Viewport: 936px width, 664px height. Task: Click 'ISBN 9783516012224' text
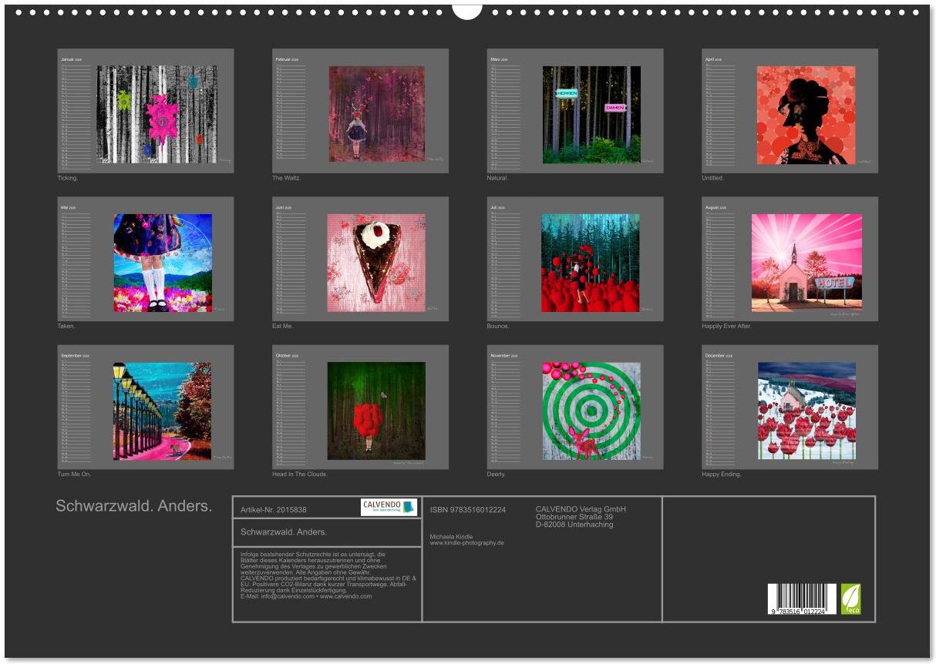[467, 509]
